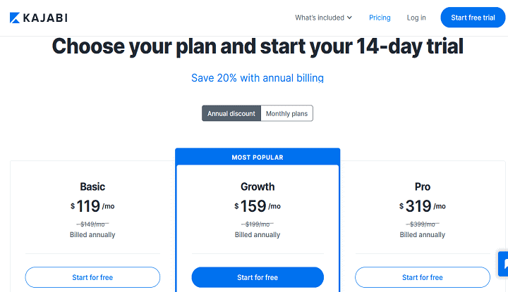
Task: Click chevron next to What's included
Action: coord(349,18)
